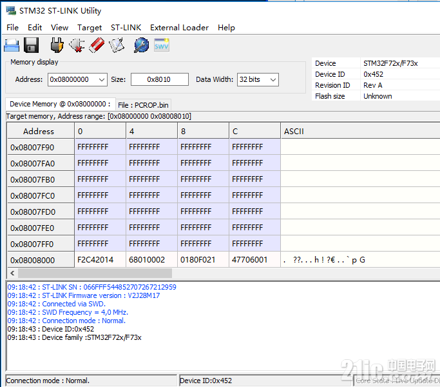This screenshot has height=387, width=440.
Task: Open the ST-LINK menu
Action: (126, 28)
